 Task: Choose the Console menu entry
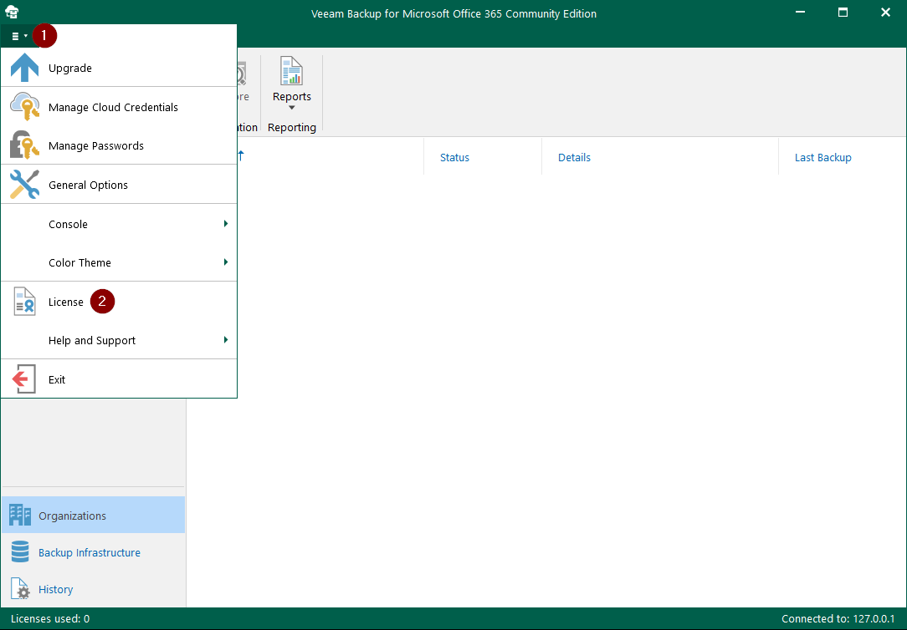click(119, 224)
